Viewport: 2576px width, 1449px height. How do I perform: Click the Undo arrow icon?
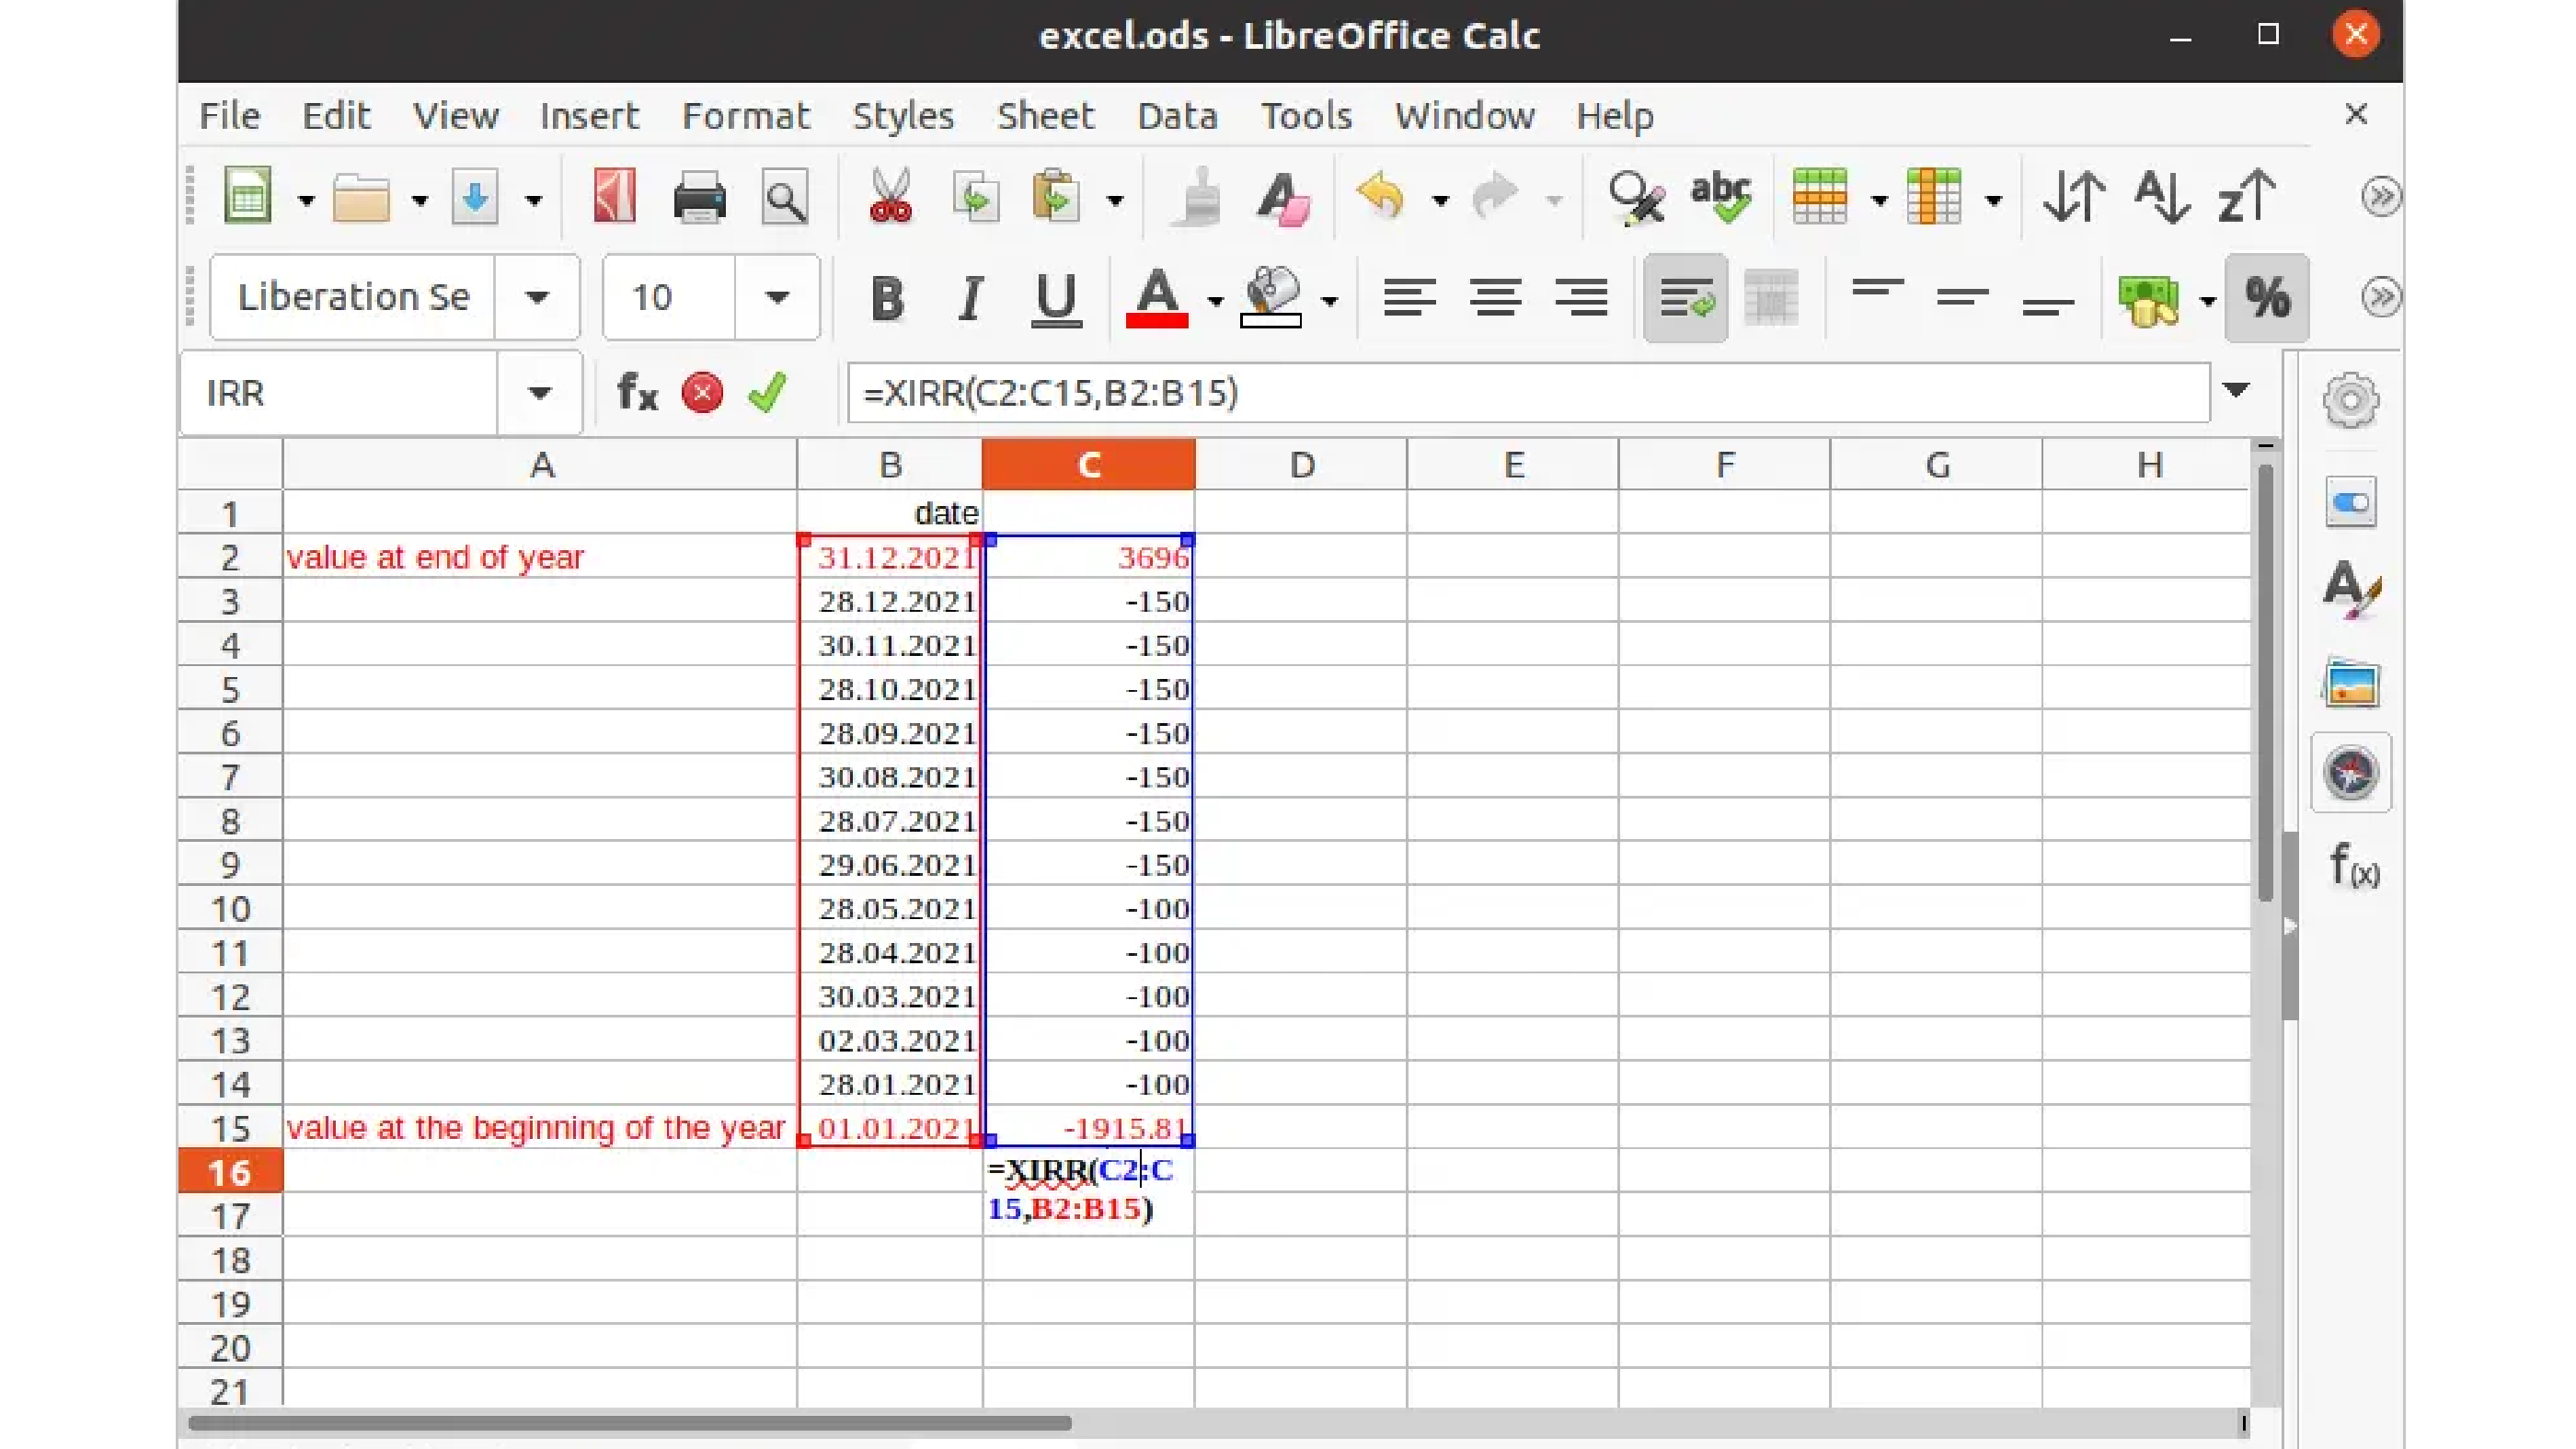tap(1382, 196)
